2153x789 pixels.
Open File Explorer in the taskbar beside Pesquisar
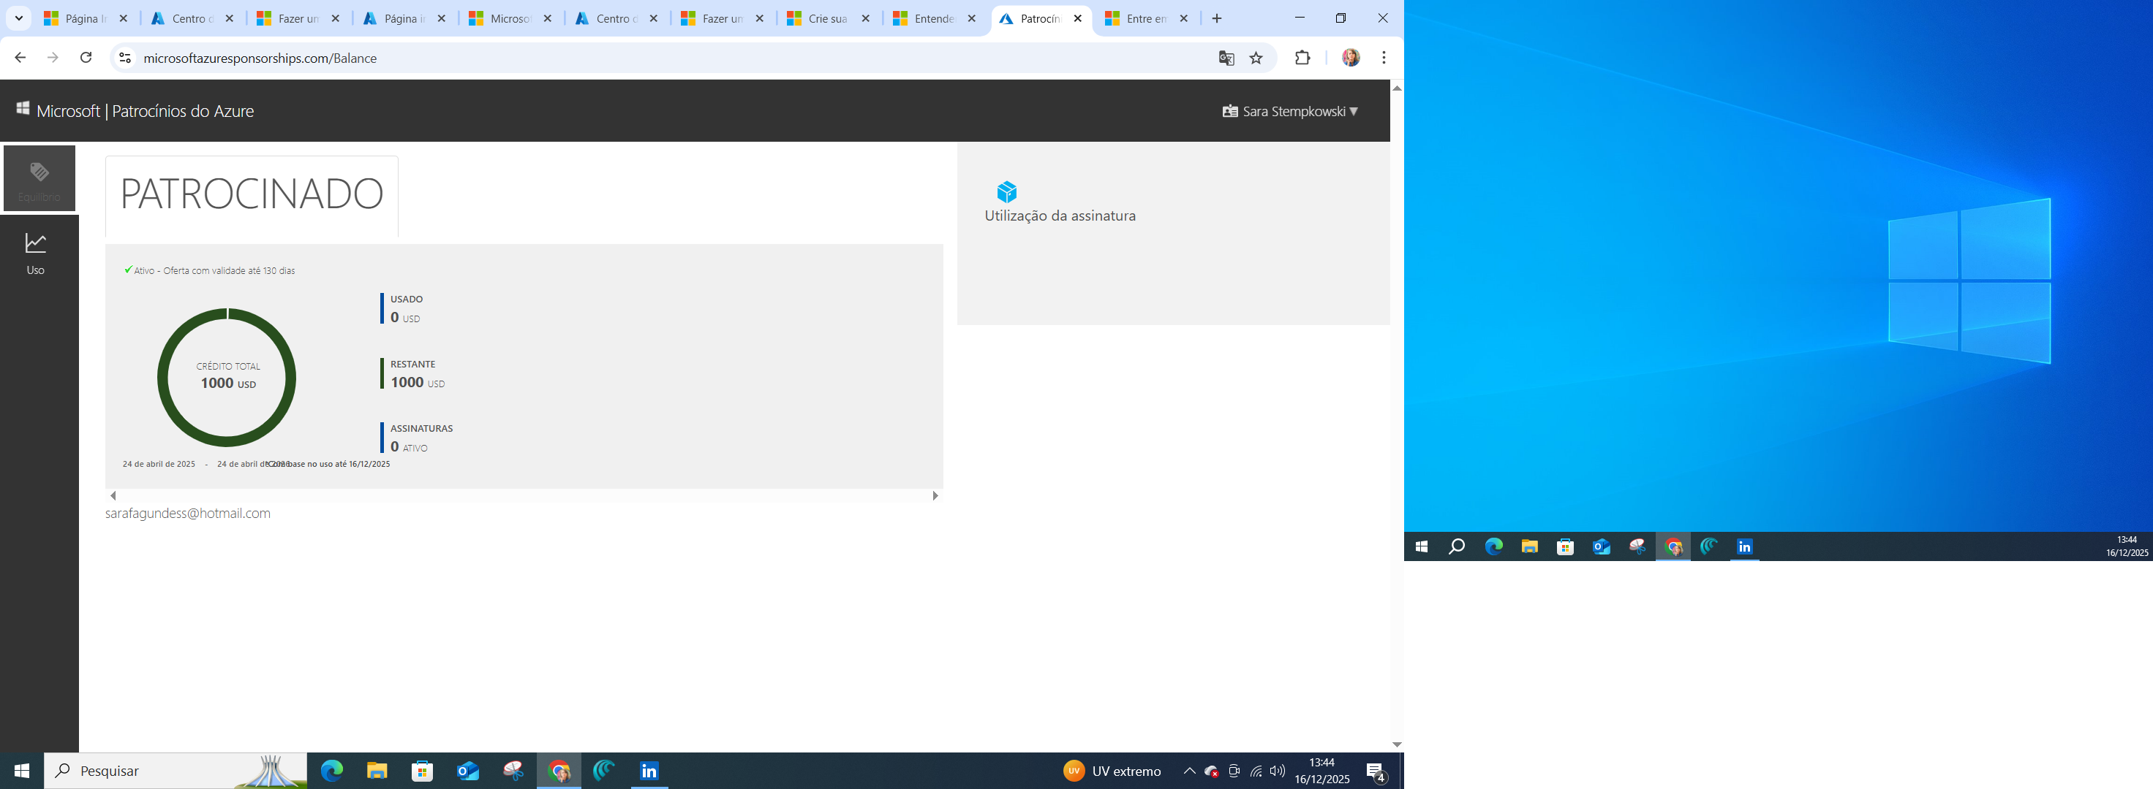pos(377,771)
